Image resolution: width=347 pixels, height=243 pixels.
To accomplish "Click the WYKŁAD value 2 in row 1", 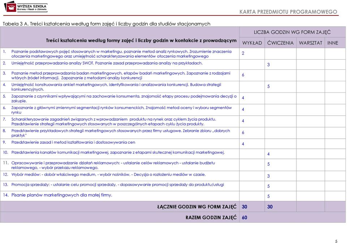I will [x=243, y=53].
